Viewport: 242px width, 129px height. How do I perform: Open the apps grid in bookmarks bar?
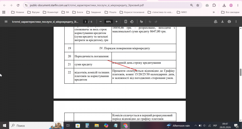[x=4, y=12]
